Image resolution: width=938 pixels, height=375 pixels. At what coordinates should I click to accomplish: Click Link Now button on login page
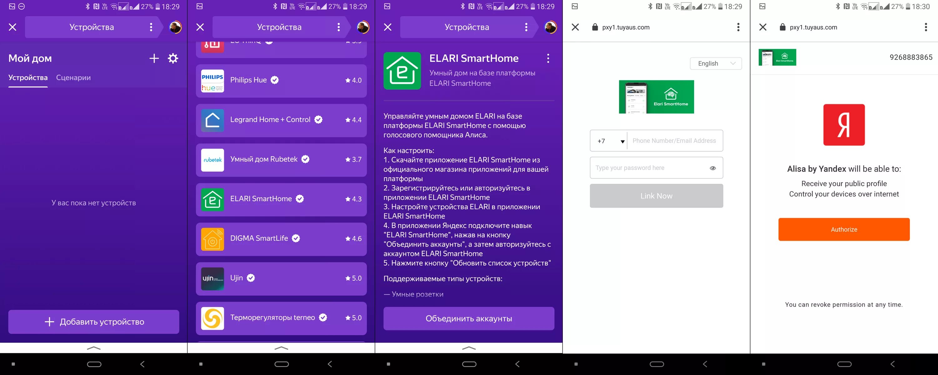pos(656,196)
